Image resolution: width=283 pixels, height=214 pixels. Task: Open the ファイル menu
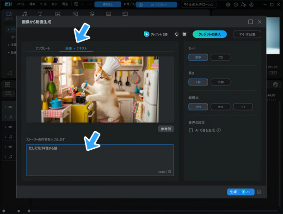coord(20,4)
